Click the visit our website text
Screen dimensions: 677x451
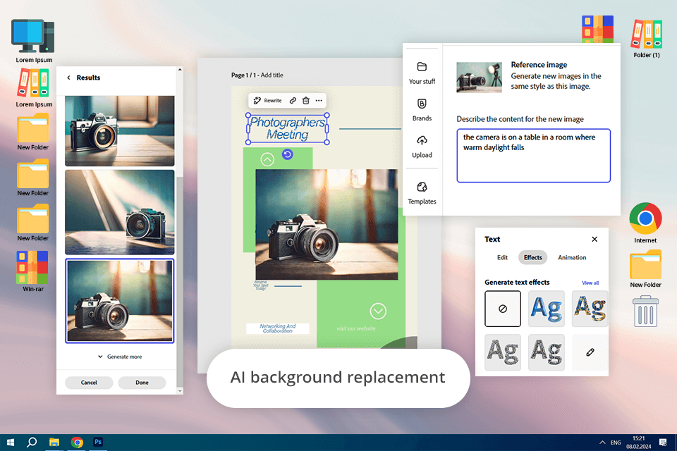356,328
